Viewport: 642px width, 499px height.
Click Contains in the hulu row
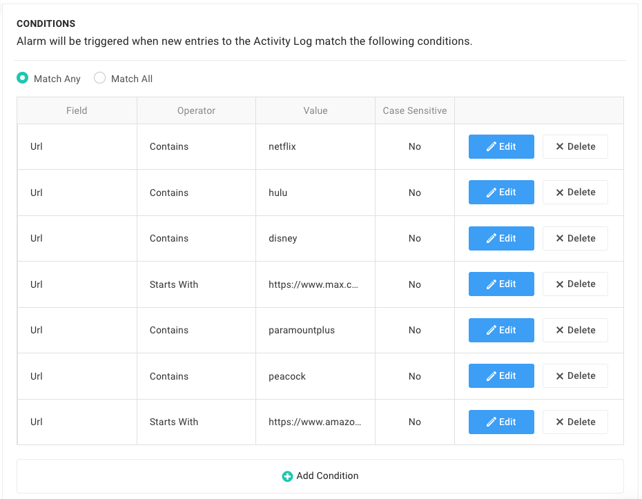(x=168, y=193)
